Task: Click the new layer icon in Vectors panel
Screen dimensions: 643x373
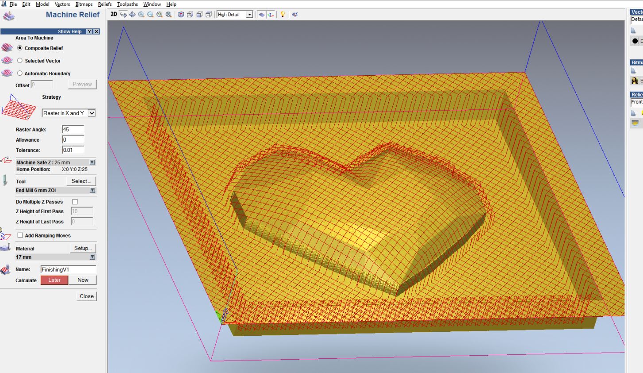Action: click(634, 31)
